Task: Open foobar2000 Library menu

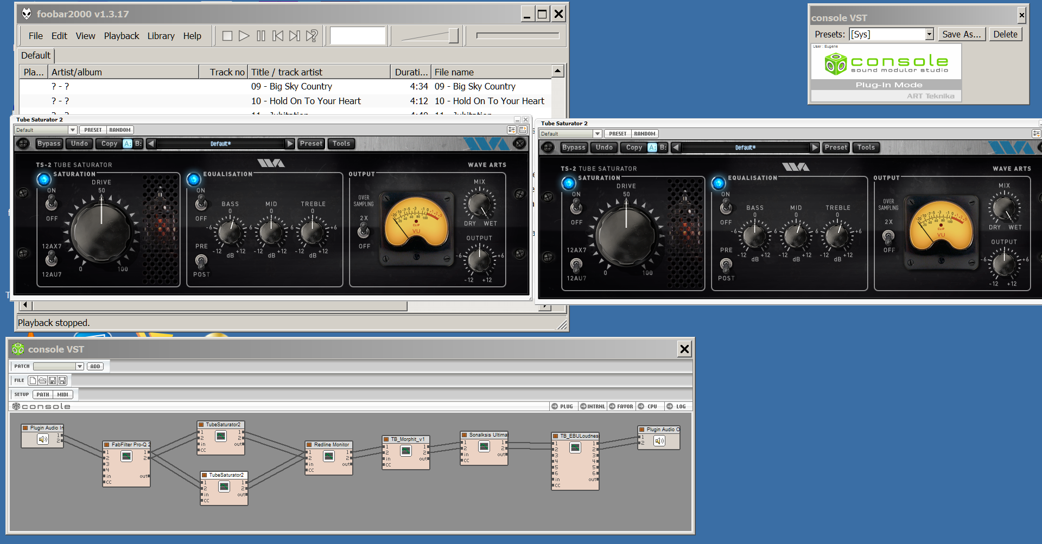Action: click(x=161, y=36)
